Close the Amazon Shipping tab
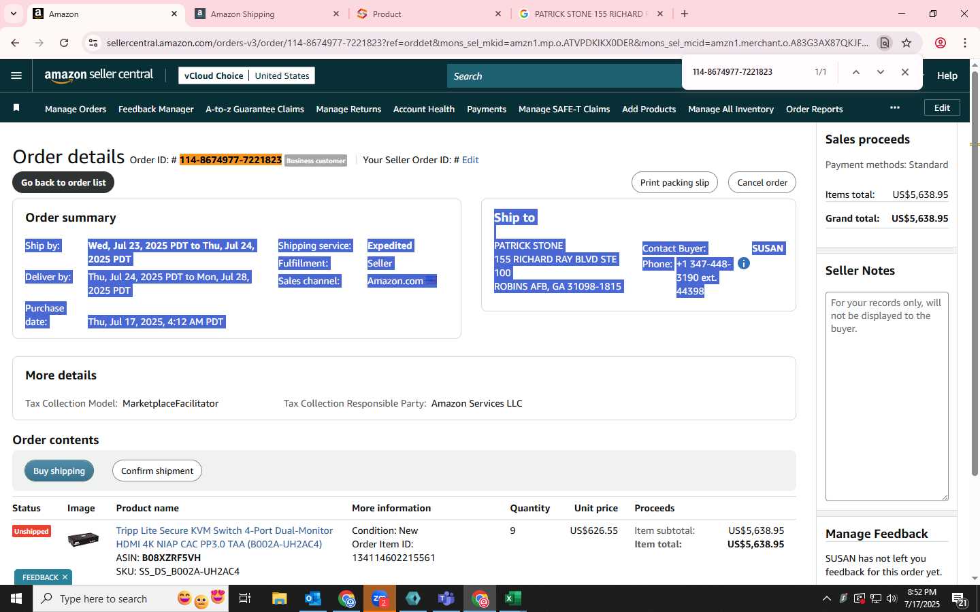Viewport: 980px width, 612px height. pyautogui.click(x=336, y=14)
